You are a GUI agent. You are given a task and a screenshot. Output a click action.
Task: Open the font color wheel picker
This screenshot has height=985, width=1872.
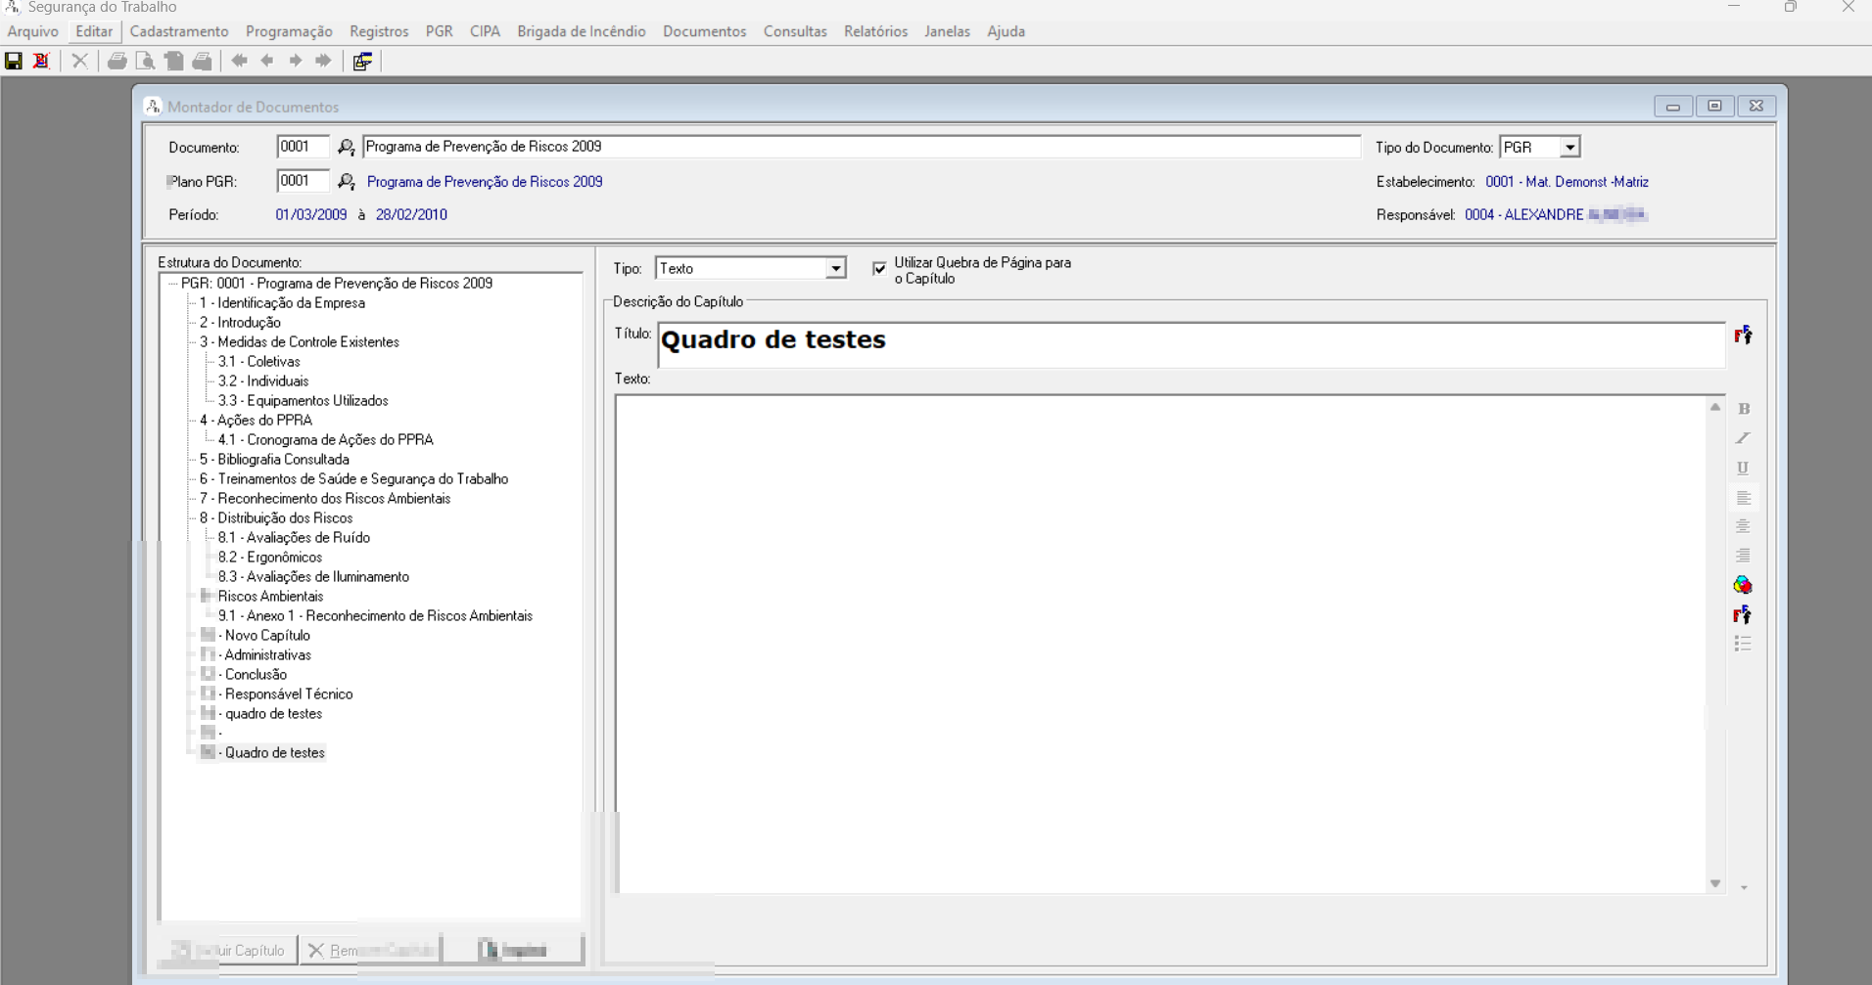(x=1744, y=584)
